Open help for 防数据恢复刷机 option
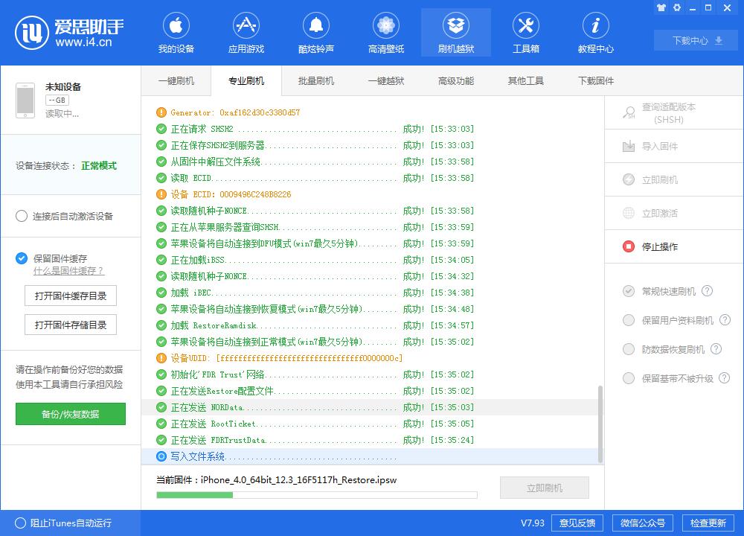 (716, 349)
